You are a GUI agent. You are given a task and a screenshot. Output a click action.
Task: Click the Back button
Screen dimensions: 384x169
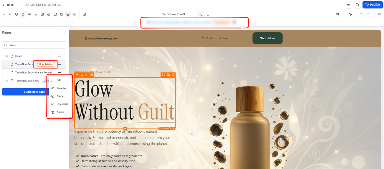(x=8, y=5)
